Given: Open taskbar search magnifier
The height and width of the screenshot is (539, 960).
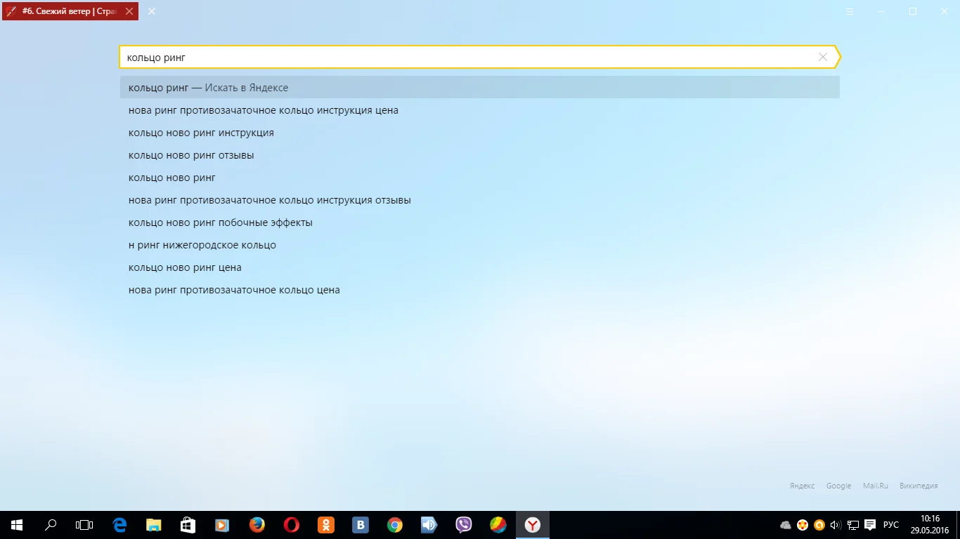Looking at the screenshot, I should [51, 525].
